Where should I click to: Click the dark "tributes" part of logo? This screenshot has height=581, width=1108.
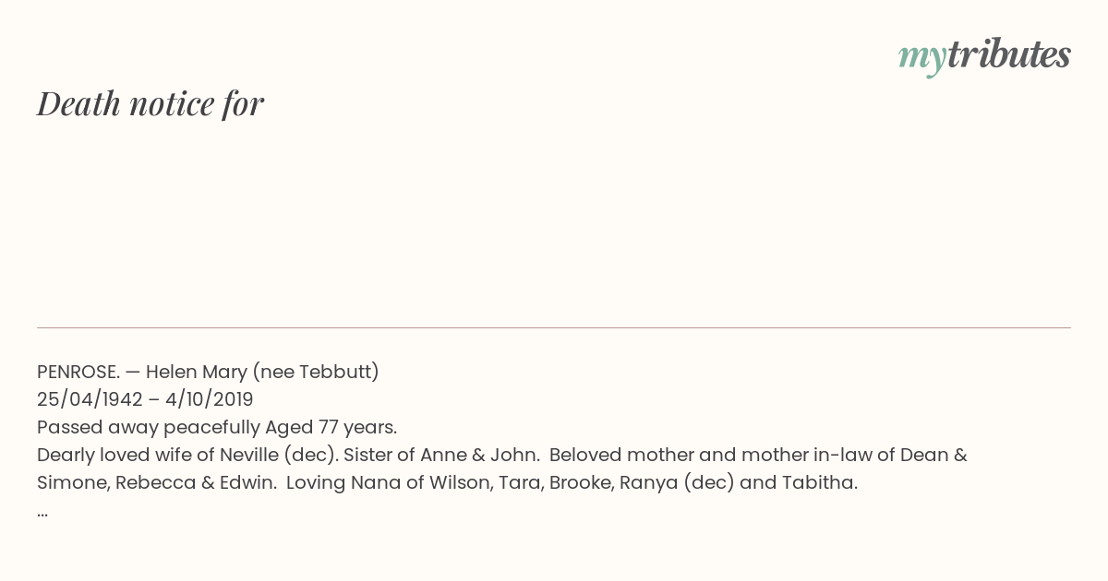click(1009, 55)
